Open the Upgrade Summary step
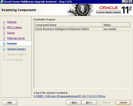The width and height of the screenshot is (133, 106). (16, 49)
